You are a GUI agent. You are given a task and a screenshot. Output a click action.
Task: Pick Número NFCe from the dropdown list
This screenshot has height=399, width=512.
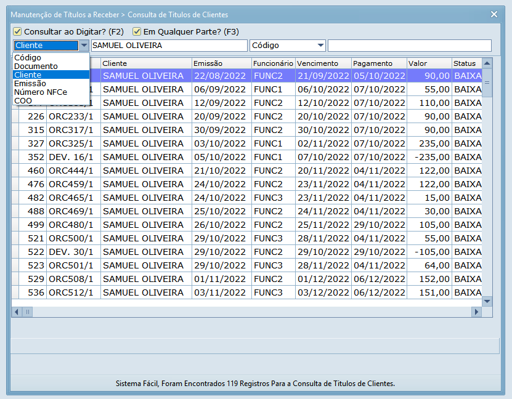coord(41,92)
